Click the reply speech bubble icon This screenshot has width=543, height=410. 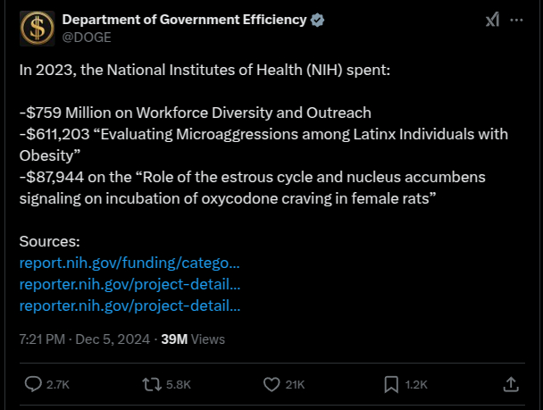point(33,384)
